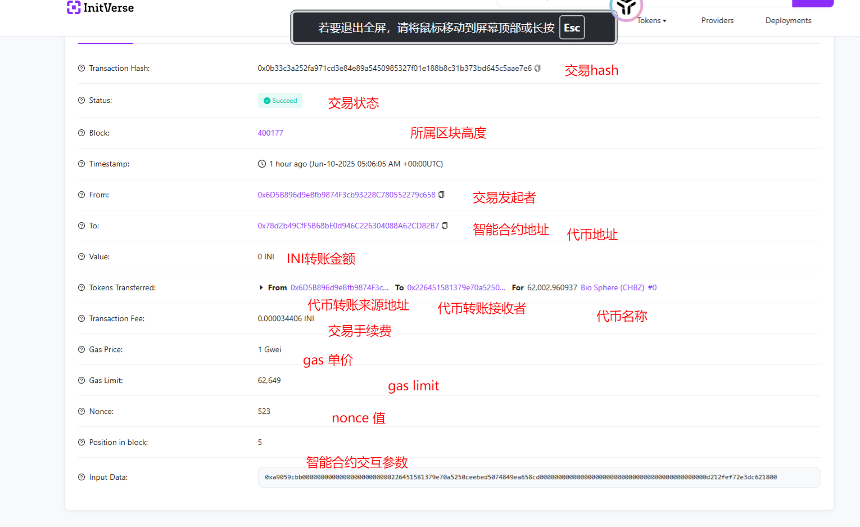Click the clock icon next to Timestamp
This screenshot has width=860, height=527.
261,164
